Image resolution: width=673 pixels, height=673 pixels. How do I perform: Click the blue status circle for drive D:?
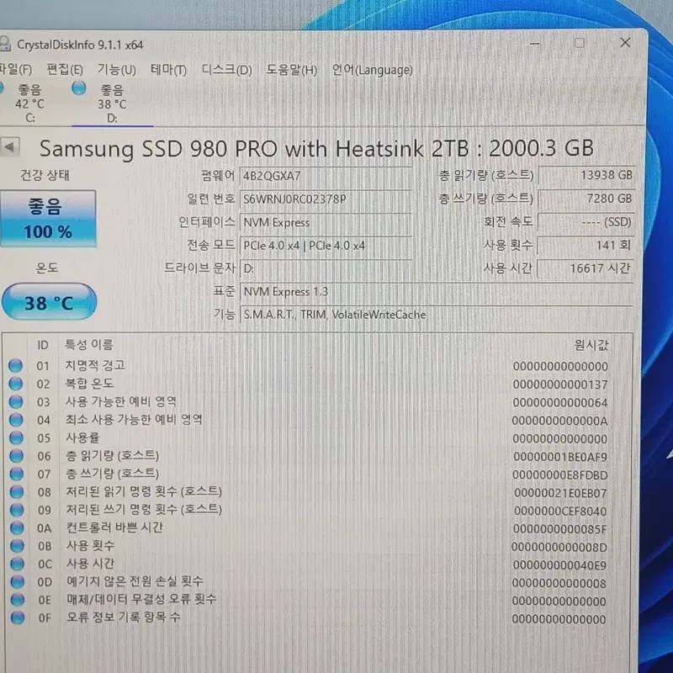click(79, 88)
